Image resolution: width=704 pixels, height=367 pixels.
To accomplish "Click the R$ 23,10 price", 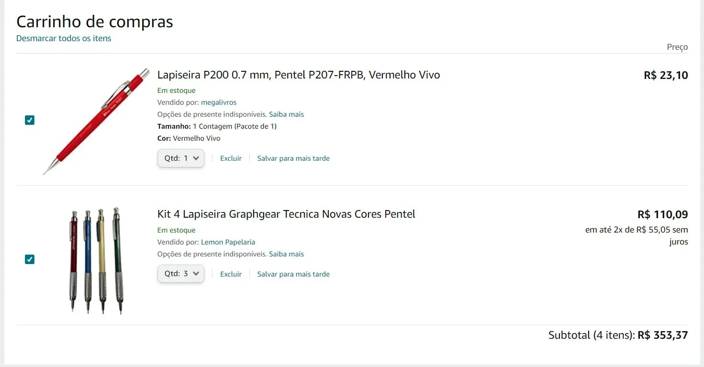I will click(666, 75).
